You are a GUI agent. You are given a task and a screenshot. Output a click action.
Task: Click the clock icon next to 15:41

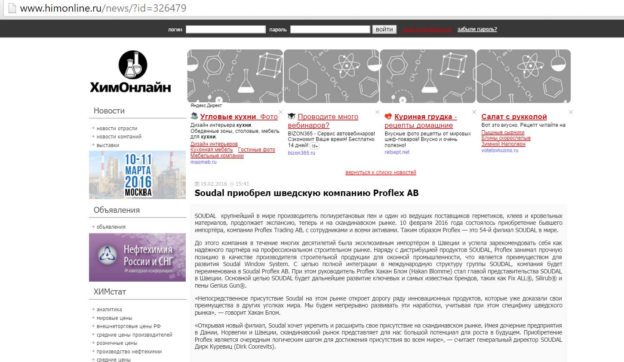tap(232, 184)
